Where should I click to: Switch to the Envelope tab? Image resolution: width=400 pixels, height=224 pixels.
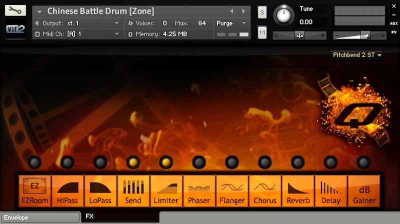click(x=40, y=217)
